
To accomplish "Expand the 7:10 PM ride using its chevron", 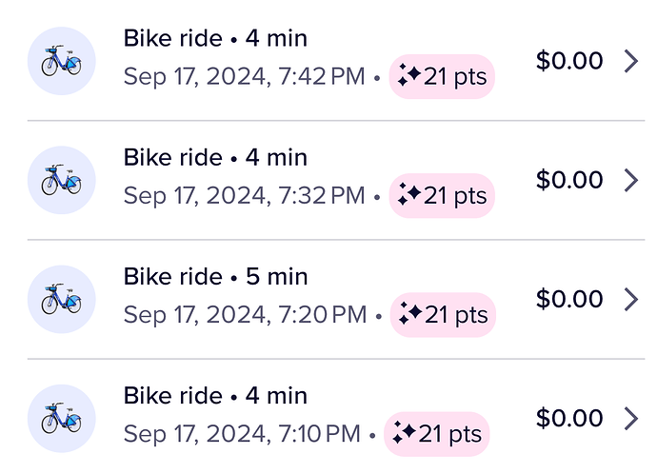I will (x=630, y=419).
